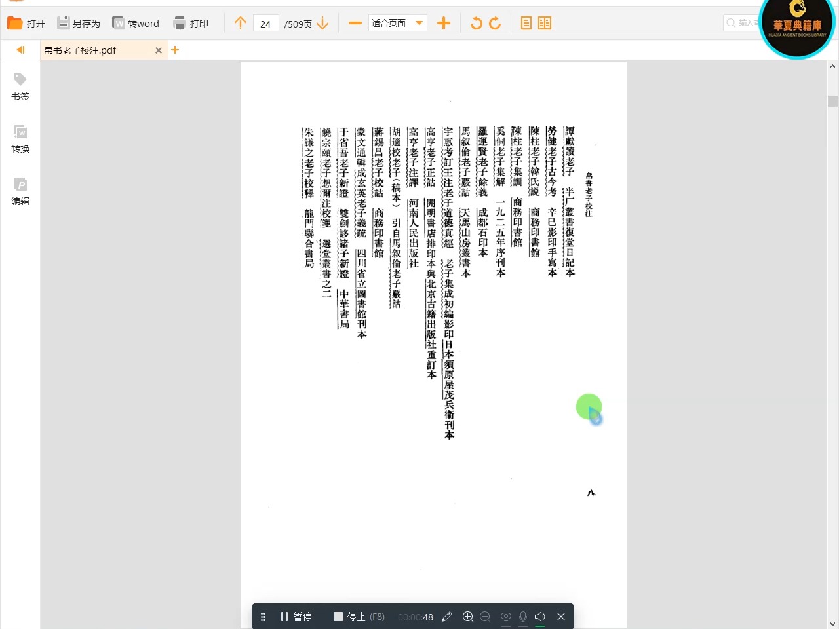Viewport: 839px width, 629px height.
Task: Close the 帛书老子校注.pdf tab
Action: click(x=158, y=50)
